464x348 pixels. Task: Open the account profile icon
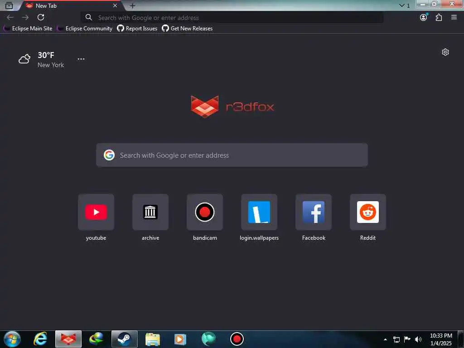coord(424,18)
